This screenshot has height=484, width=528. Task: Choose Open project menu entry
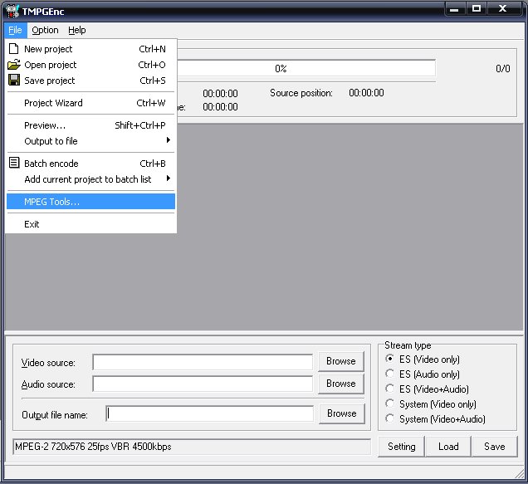(x=91, y=65)
